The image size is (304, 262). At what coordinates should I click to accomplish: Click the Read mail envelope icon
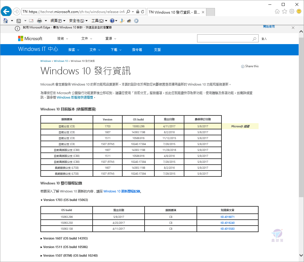pyautogui.click(x=31, y=21)
